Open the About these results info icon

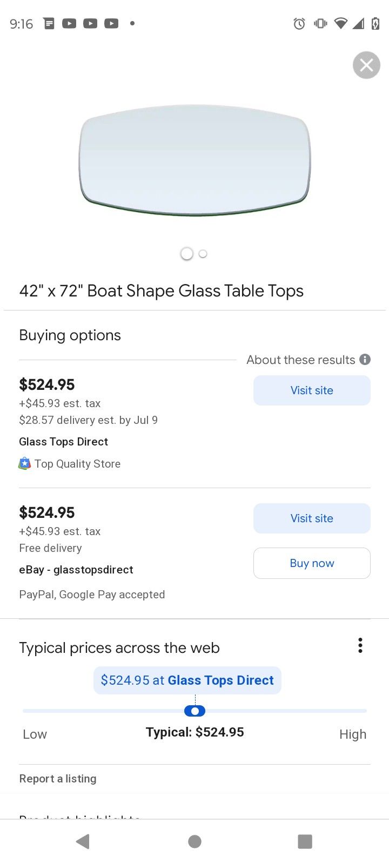click(365, 360)
